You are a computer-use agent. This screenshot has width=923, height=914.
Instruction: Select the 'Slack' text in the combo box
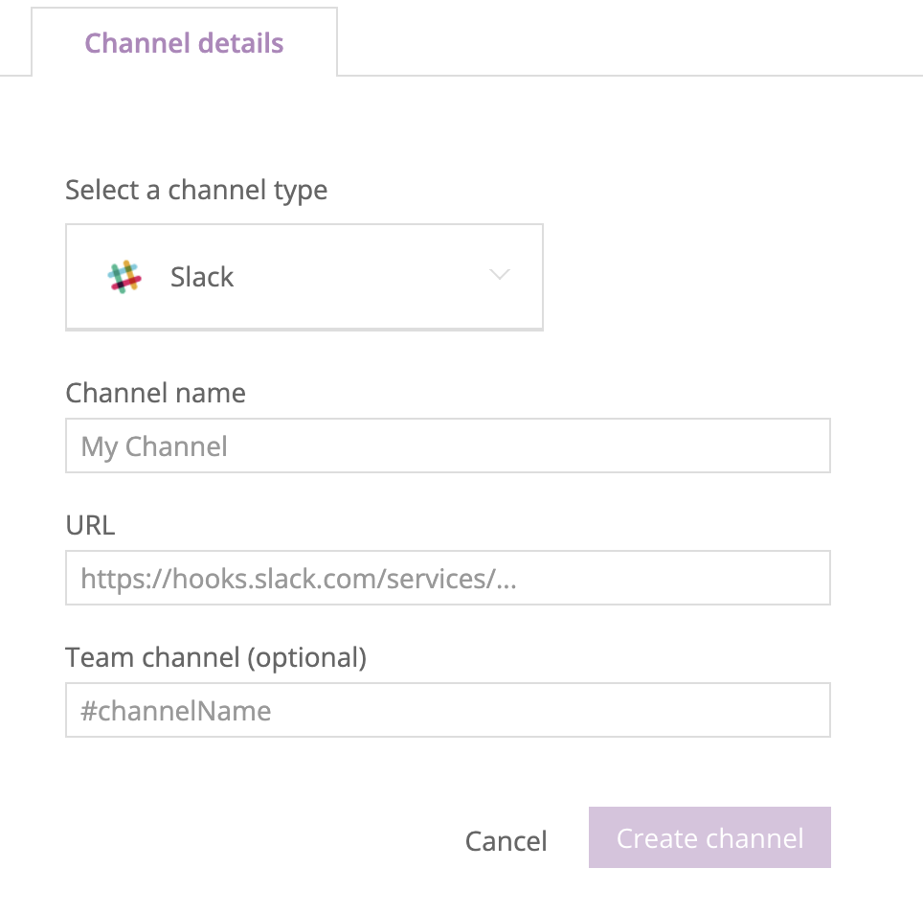[x=202, y=277]
